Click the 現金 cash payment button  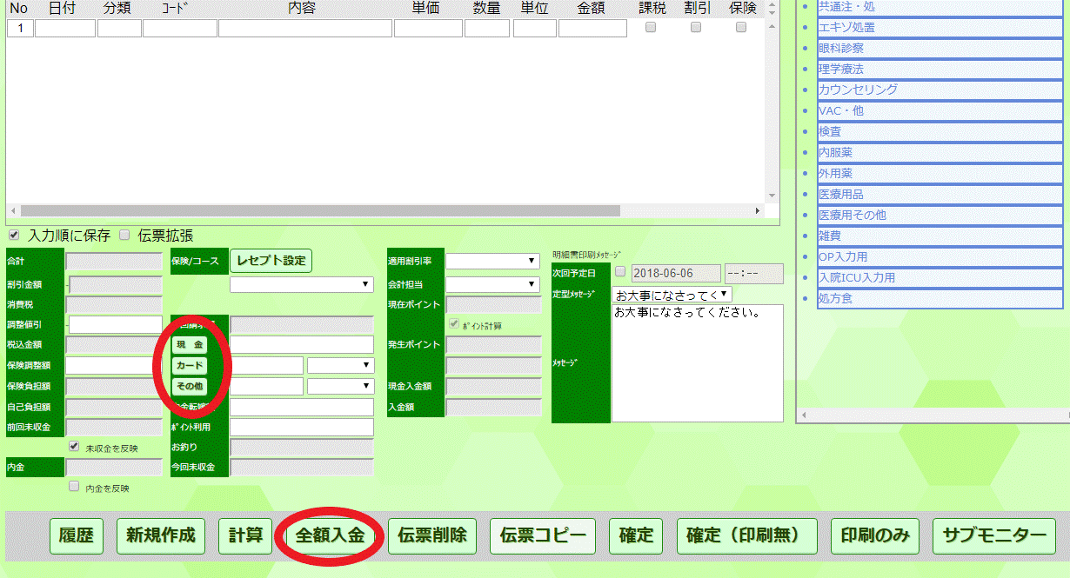(190, 344)
